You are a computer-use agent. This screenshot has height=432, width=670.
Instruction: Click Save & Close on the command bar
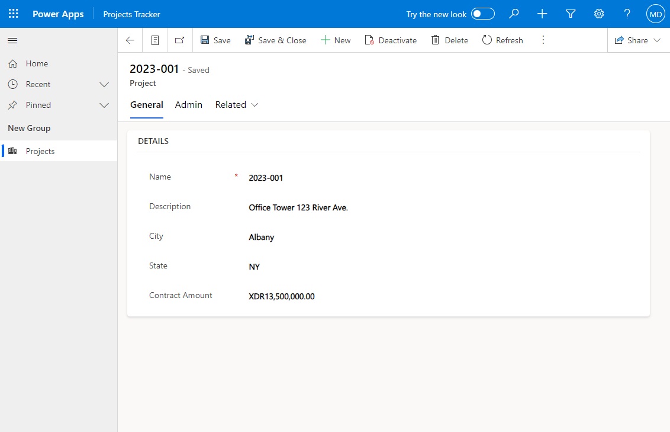(x=276, y=40)
